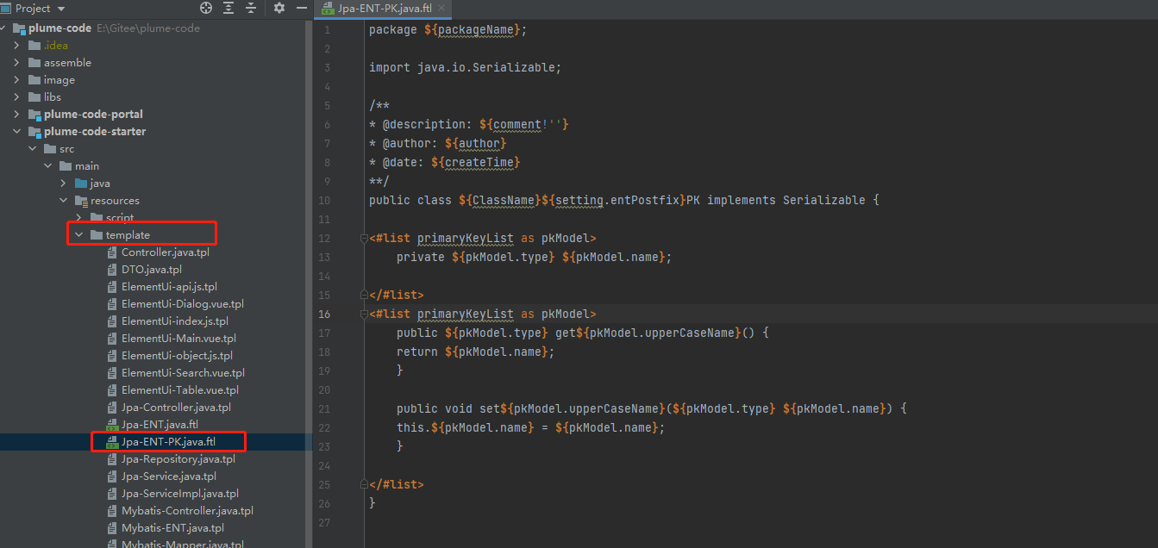
Task: Expand the libs folder
Action: click(x=16, y=97)
